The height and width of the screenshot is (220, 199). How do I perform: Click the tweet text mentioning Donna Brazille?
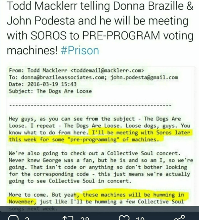click(x=100, y=28)
